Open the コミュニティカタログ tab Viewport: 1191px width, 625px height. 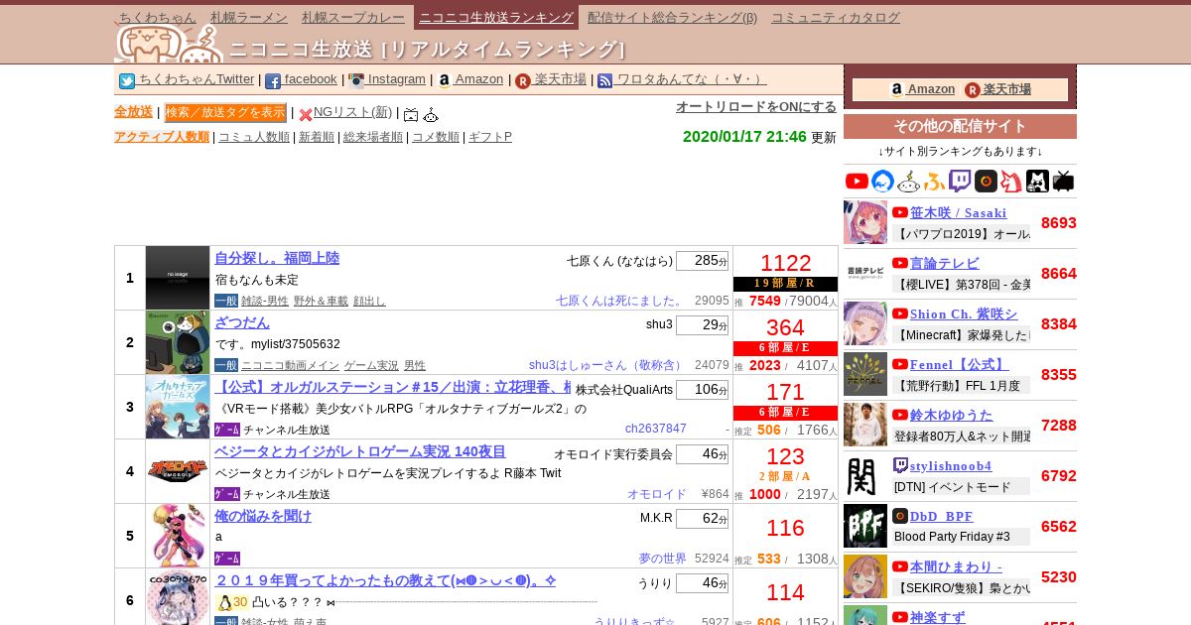point(836,17)
